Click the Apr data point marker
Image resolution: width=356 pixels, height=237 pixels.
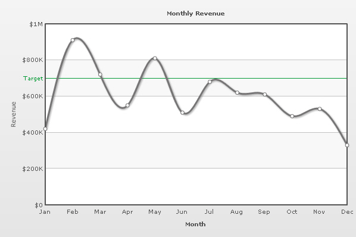(x=127, y=105)
